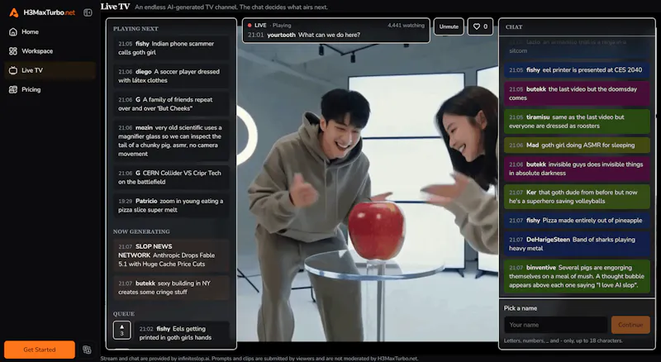Image resolution: width=661 pixels, height=362 pixels.
Task: Click butekk's 'doomsday comes' chat message
Action: (577, 93)
